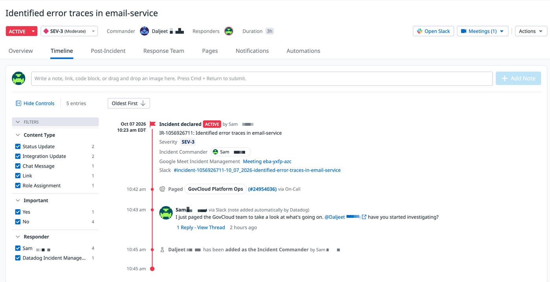Click the Paged entry icon
550x282 pixels.
tap(162, 189)
